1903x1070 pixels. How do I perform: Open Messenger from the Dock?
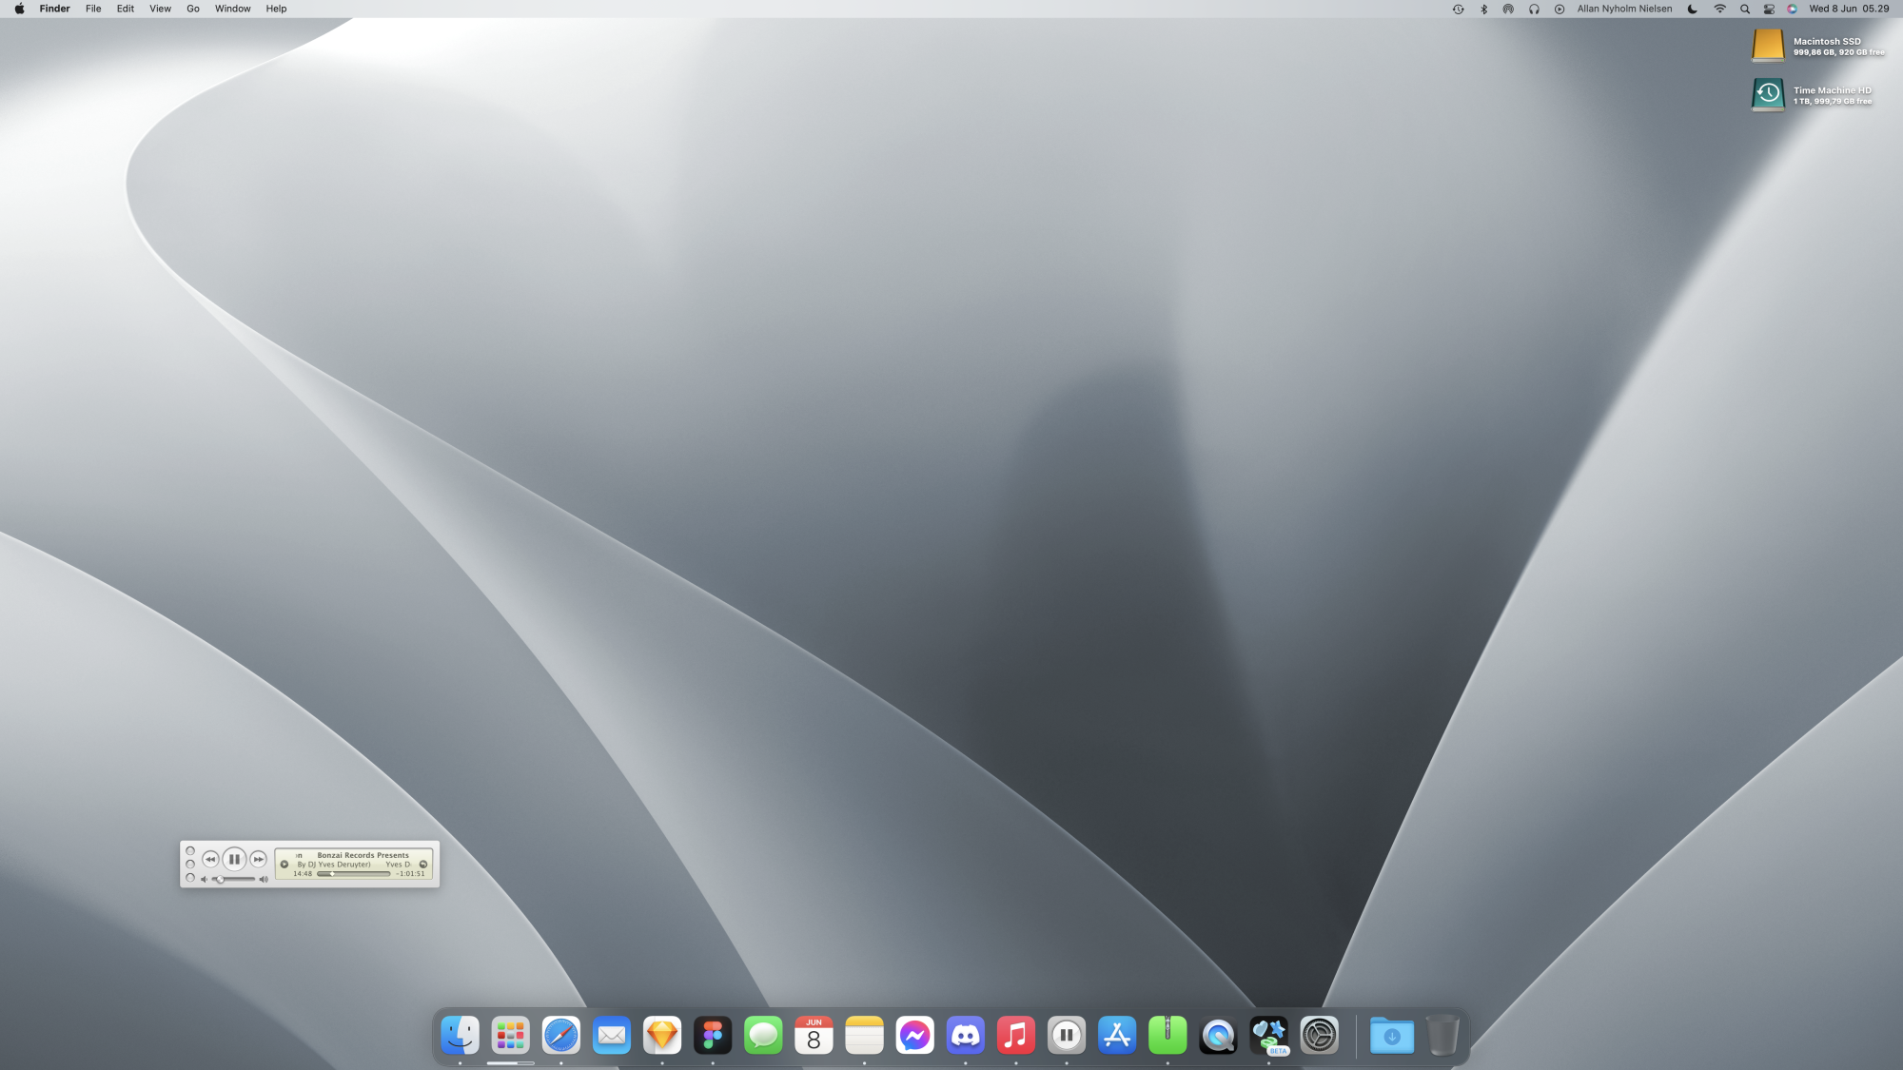[x=914, y=1035]
